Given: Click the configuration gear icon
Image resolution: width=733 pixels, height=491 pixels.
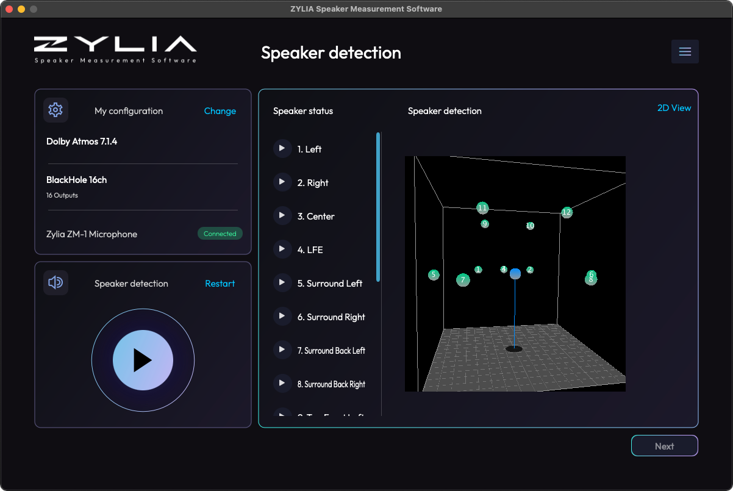Looking at the screenshot, I should [55, 110].
